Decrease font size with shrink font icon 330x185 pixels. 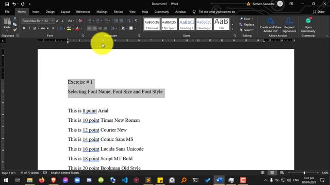coord(62,21)
